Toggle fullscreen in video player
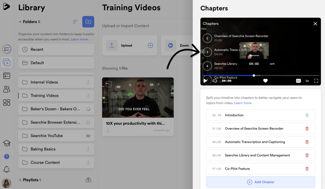325x189 pixels. [316, 81]
